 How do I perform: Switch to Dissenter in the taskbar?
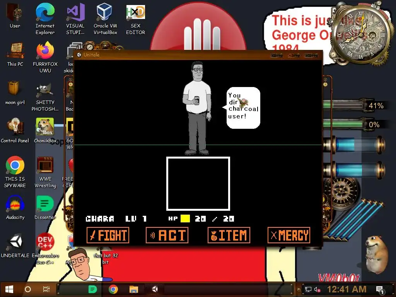92,289
